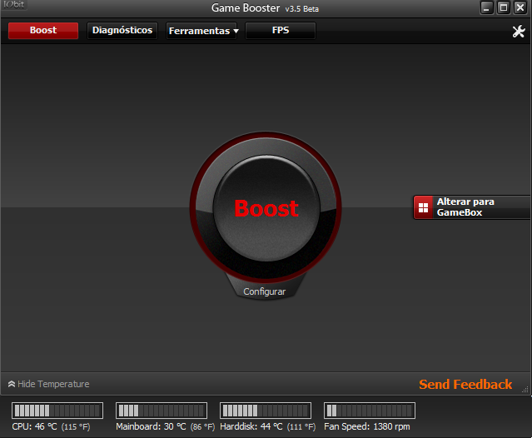Minimize the Game Booster window
The width and height of the screenshot is (532, 438).
(x=487, y=8)
